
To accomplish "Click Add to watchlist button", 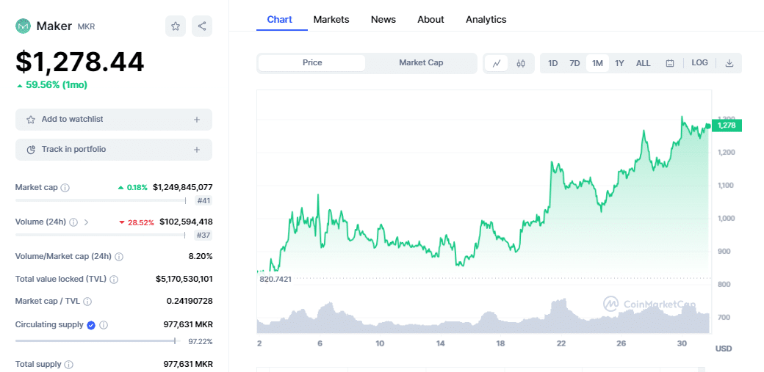I will pos(114,120).
